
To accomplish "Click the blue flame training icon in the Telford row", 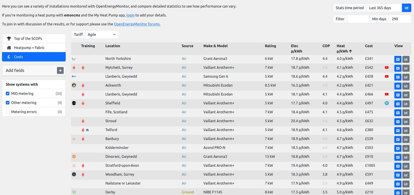I will (x=87, y=130).
